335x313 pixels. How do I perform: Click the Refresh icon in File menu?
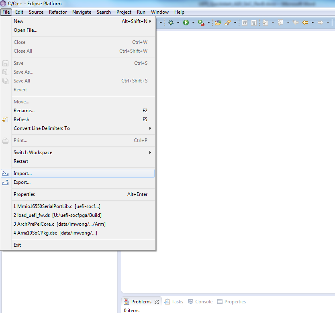pyautogui.click(x=5, y=119)
